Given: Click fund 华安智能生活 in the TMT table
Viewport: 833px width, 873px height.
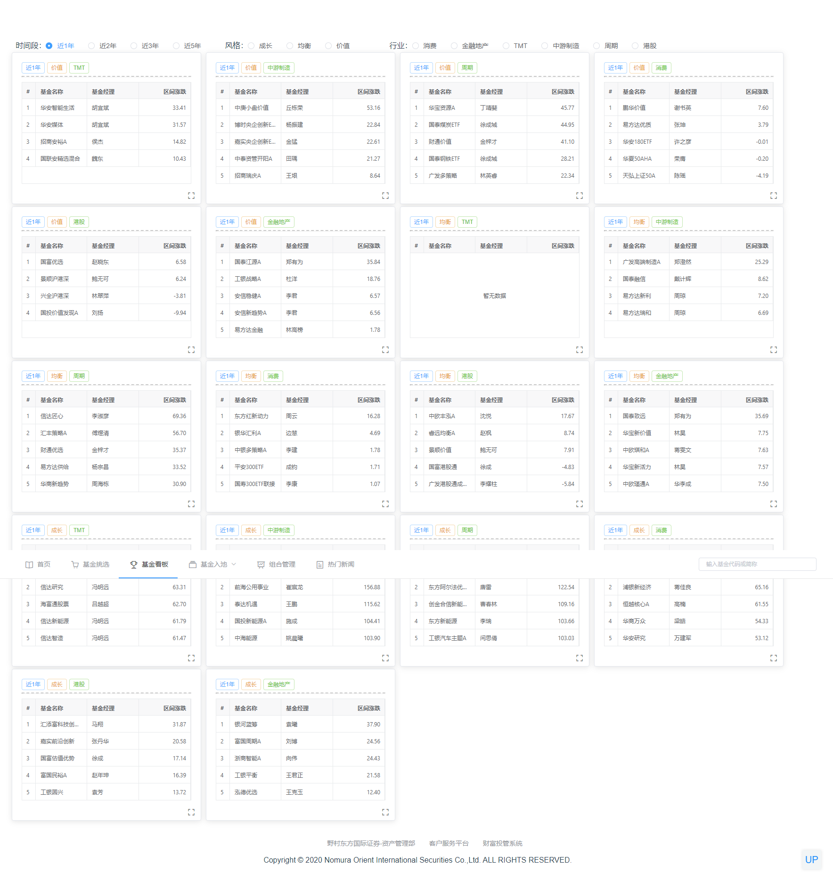Looking at the screenshot, I should coord(57,108).
